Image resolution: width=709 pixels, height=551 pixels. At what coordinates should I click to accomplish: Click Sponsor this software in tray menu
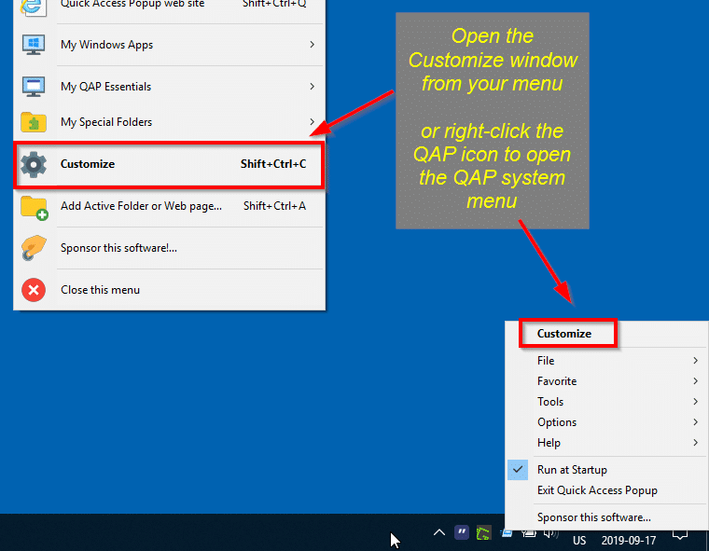pos(594,517)
